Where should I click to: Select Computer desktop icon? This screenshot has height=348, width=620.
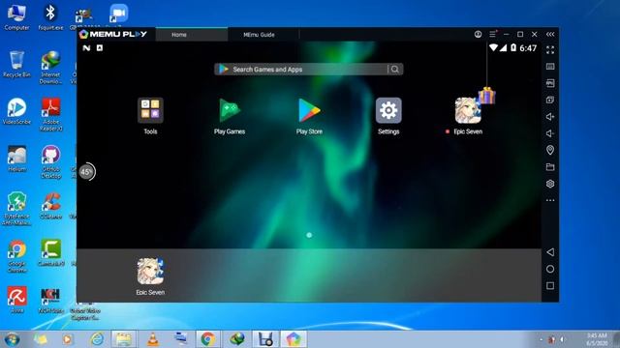point(16,16)
